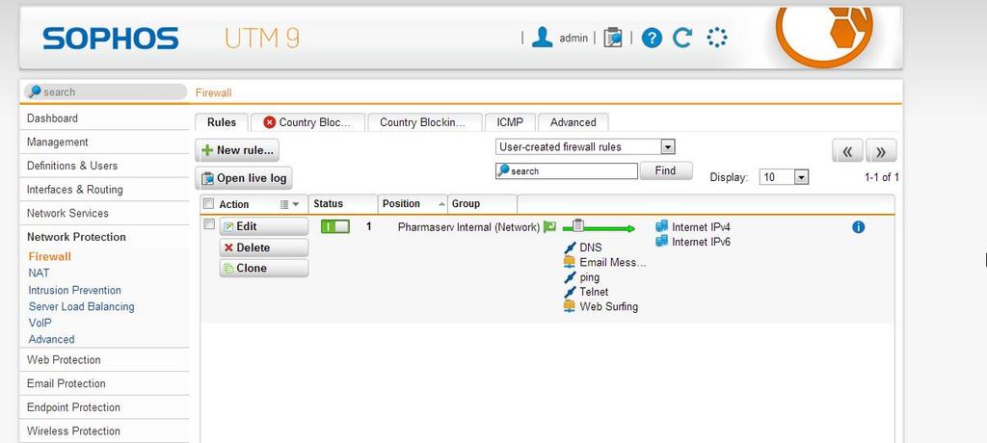Click the Find button

665,170
